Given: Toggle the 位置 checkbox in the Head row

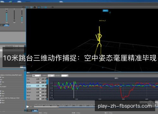Looking at the screenshot, I should (40, 99).
